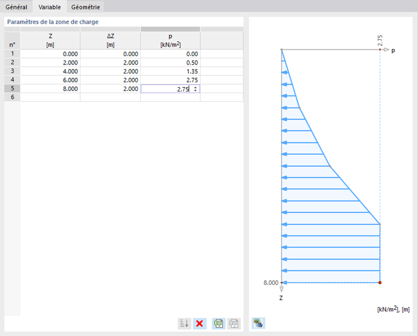Click Z cell 2.000 in row 2
Viewport: 418px width, 336px height.
51,62
